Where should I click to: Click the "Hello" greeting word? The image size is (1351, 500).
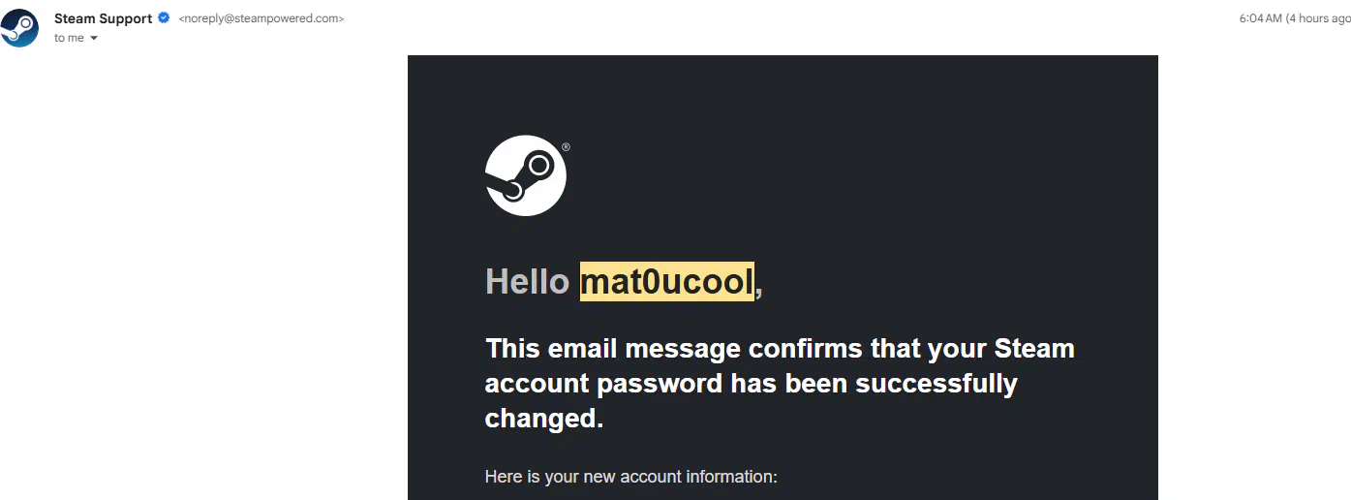(x=527, y=282)
